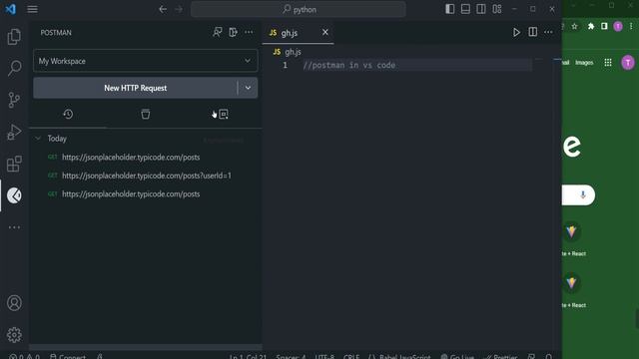Open Postman panel more actions ellipsis
This screenshot has width=639, height=359.
point(249,32)
